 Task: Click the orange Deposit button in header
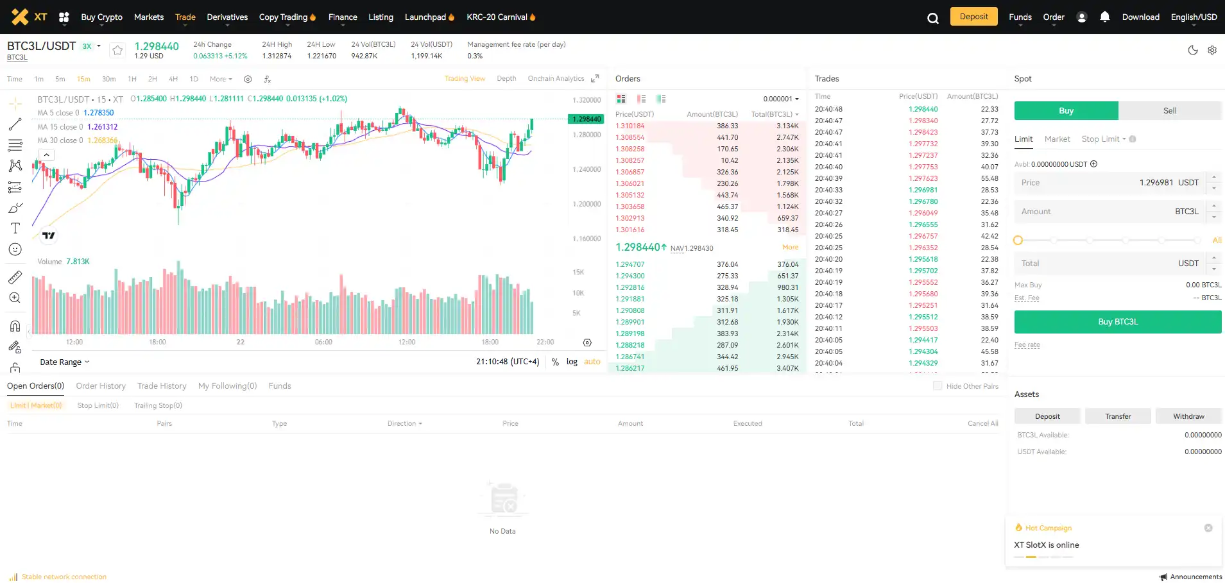(x=974, y=17)
